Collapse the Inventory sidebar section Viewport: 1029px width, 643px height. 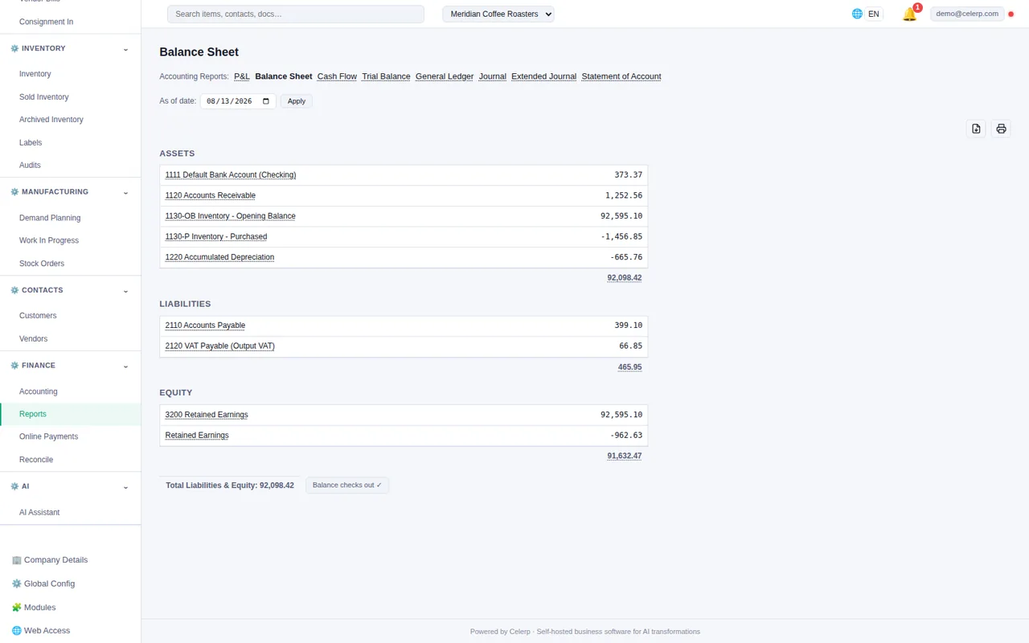pyautogui.click(x=125, y=49)
